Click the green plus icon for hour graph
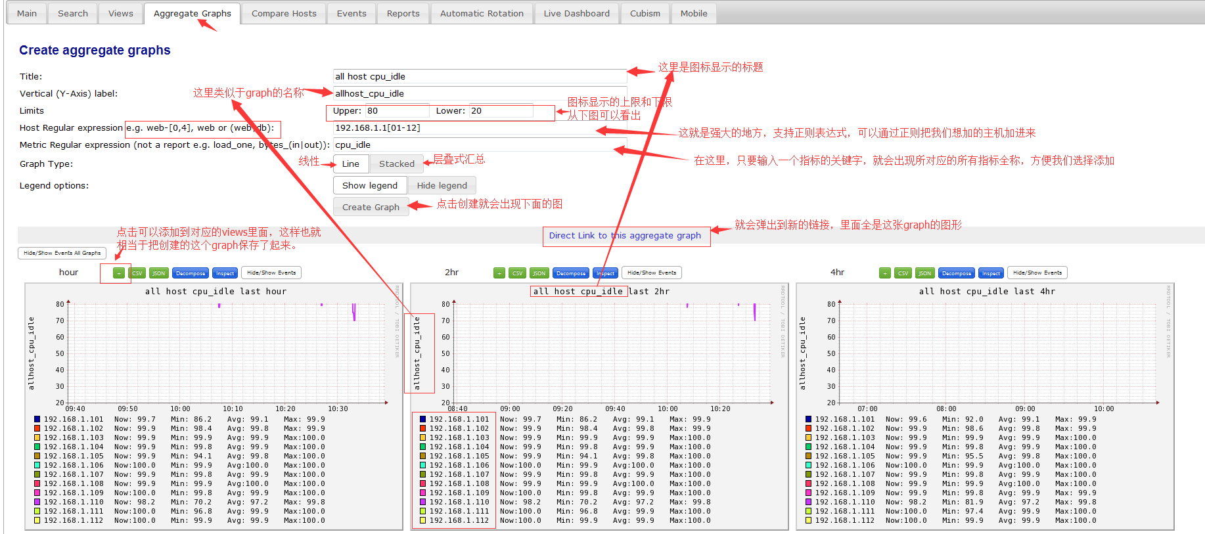The width and height of the screenshot is (1205, 534). 118,273
